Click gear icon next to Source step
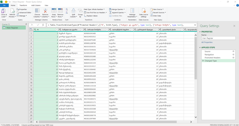Image resolution: width=239 pixels, height=126 pixels. pyautogui.click(x=233, y=51)
